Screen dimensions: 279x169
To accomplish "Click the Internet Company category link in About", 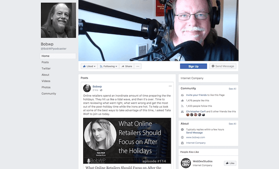I will pos(196,143).
